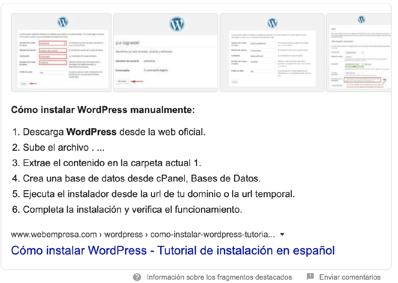
Task: Click the truncated wordpress breadcrumb segment
Action: (123, 234)
